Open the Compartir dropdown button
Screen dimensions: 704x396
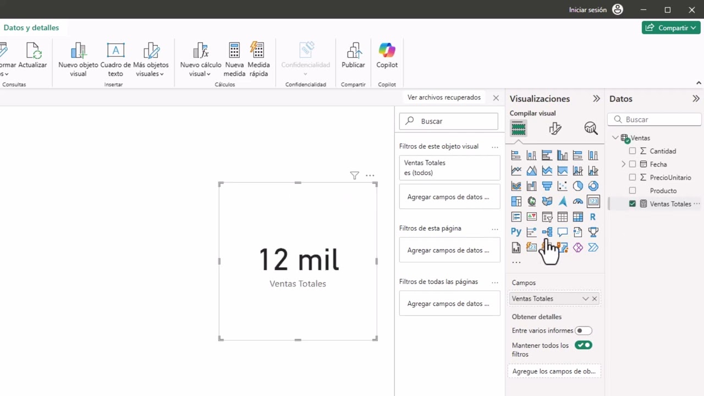pos(671,28)
